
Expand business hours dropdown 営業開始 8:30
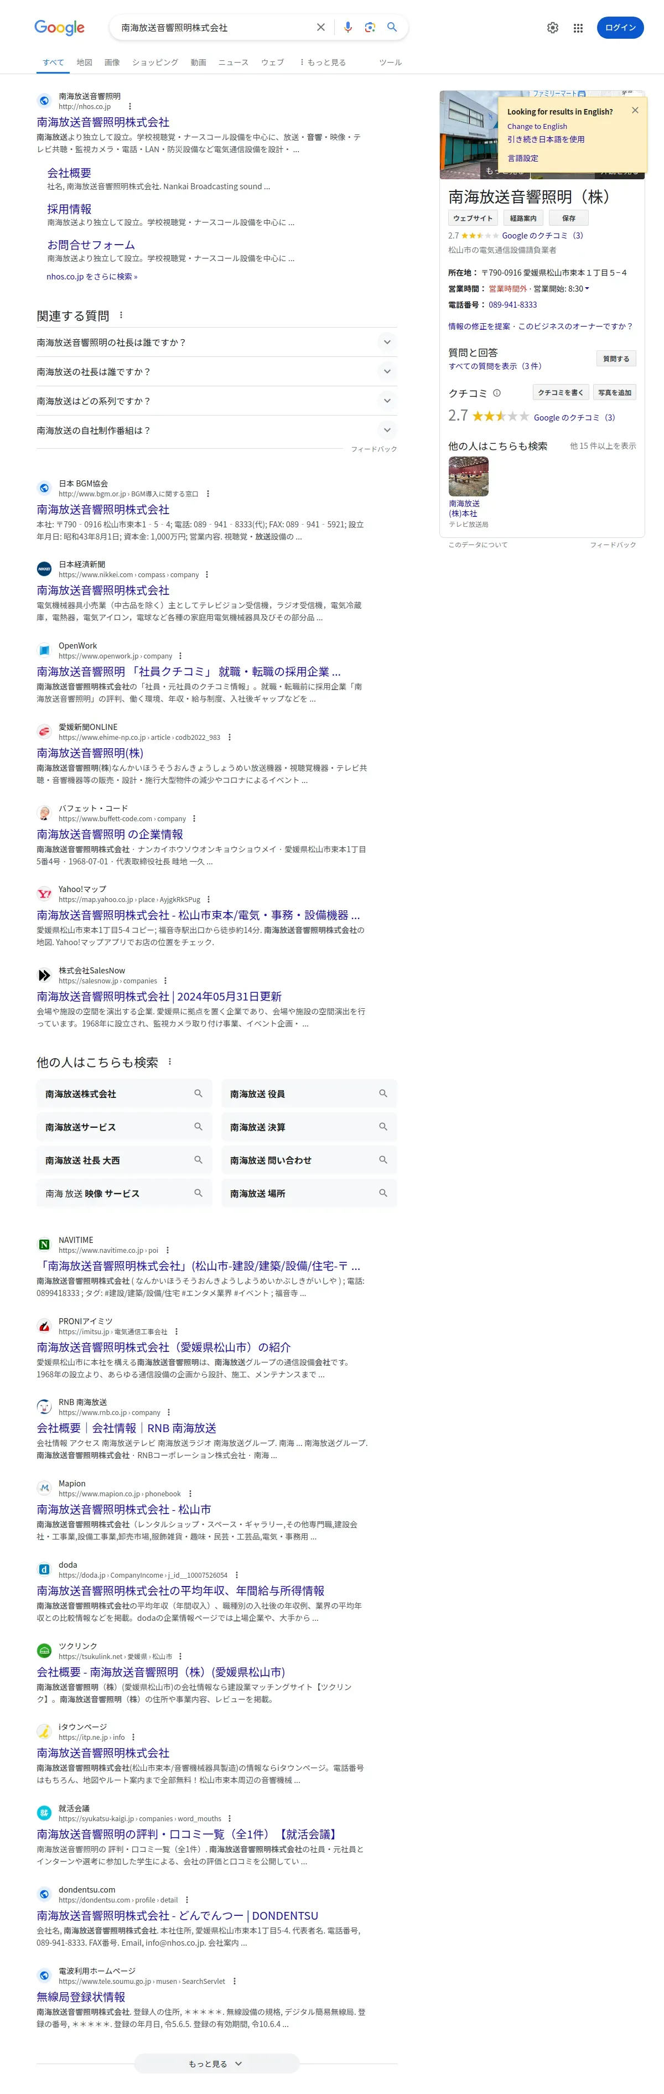coord(587,288)
